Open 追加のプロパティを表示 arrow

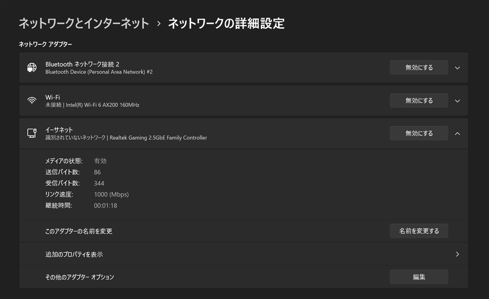[x=457, y=254]
